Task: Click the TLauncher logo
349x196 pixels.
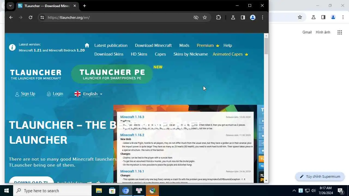Action: pos(36,74)
